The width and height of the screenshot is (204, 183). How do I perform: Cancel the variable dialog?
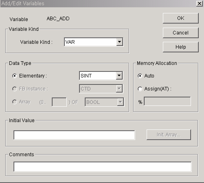click(181, 33)
